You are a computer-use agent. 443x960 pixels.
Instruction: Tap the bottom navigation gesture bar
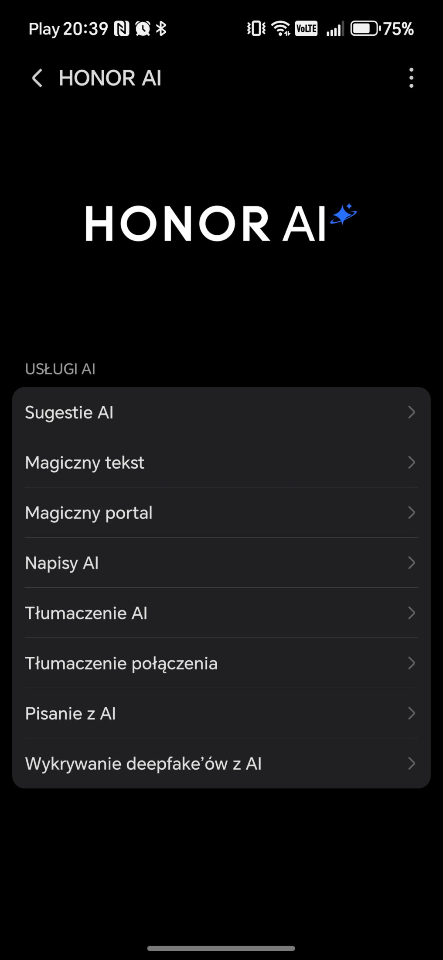221,948
